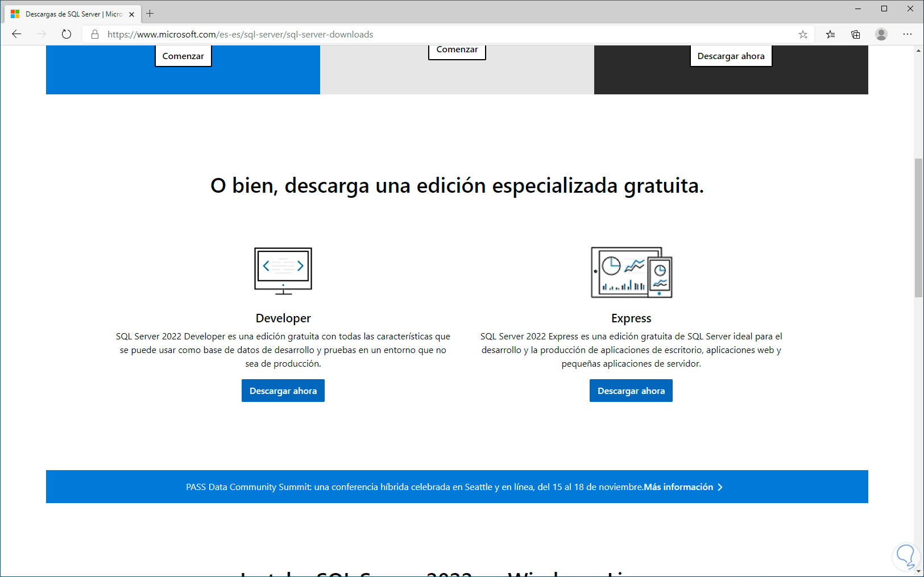The width and height of the screenshot is (924, 577).
Task: Click Comenzar in the gray panel
Action: coord(457,51)
